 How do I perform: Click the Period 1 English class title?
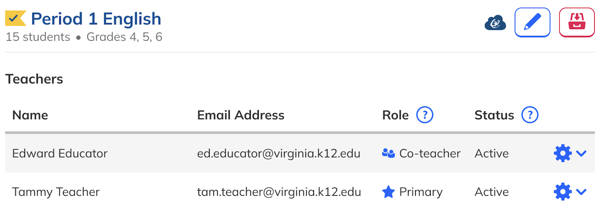tap(96, 18)
